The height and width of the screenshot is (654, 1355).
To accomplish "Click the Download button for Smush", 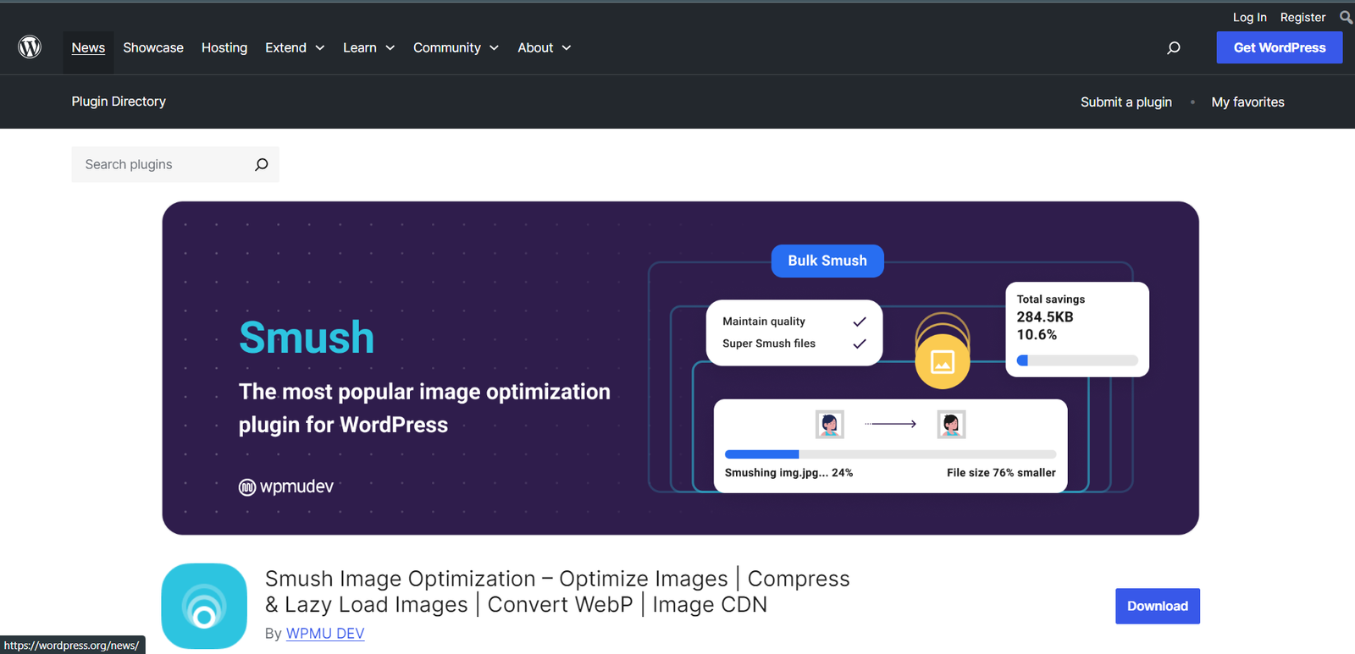I will pyautogui.click(x=1158, y=606).
